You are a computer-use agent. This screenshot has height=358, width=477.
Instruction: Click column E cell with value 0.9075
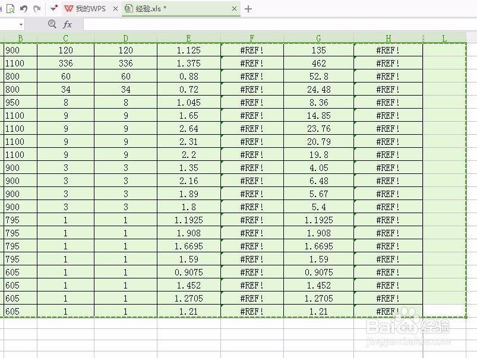tap(189, 273)
